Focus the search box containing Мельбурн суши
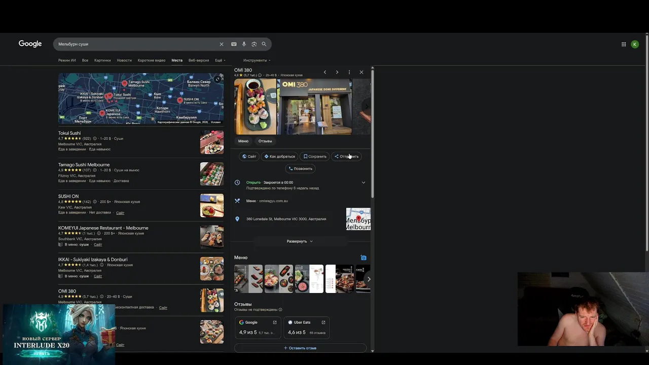Screen dimensions: 649x365 (137, 44)
